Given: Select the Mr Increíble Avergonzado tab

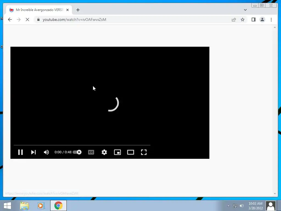Looking at the screenshot, I should pos(39,10).
